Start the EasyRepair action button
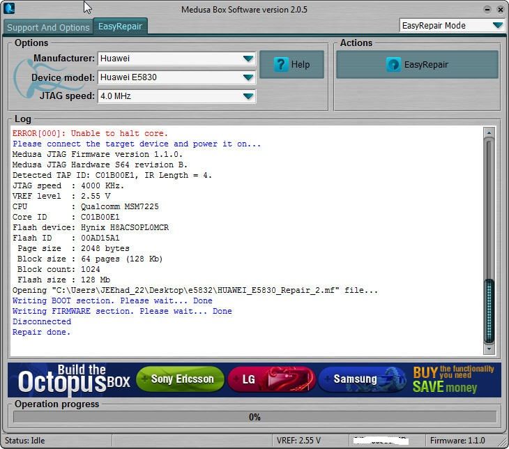 point(417,64)
